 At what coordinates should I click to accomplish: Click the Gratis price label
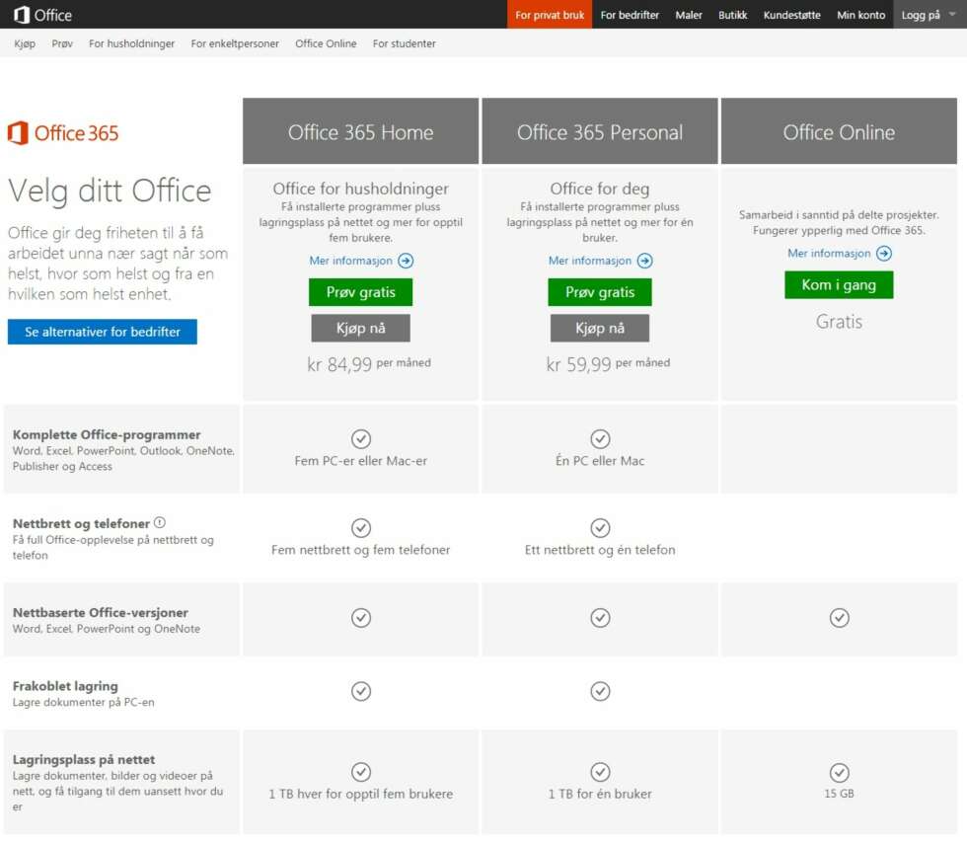[840, 322]
